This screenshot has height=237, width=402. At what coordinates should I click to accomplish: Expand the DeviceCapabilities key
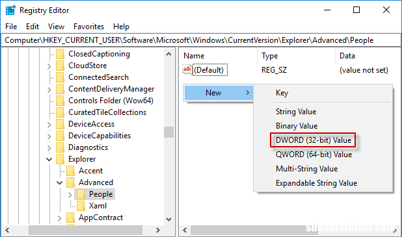click(x=49, y=136)
